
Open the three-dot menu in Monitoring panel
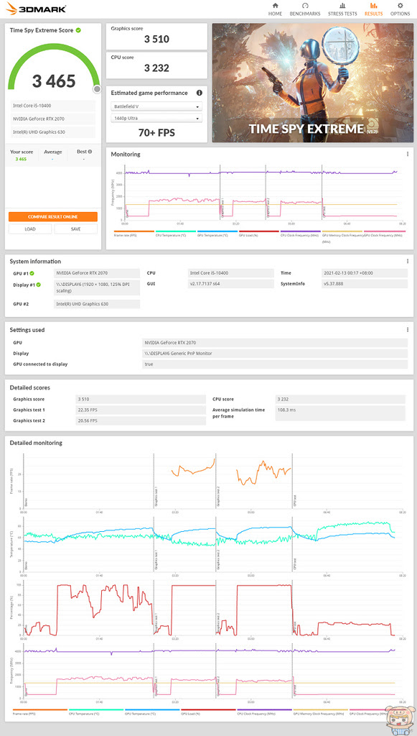[x=408, y=154]
